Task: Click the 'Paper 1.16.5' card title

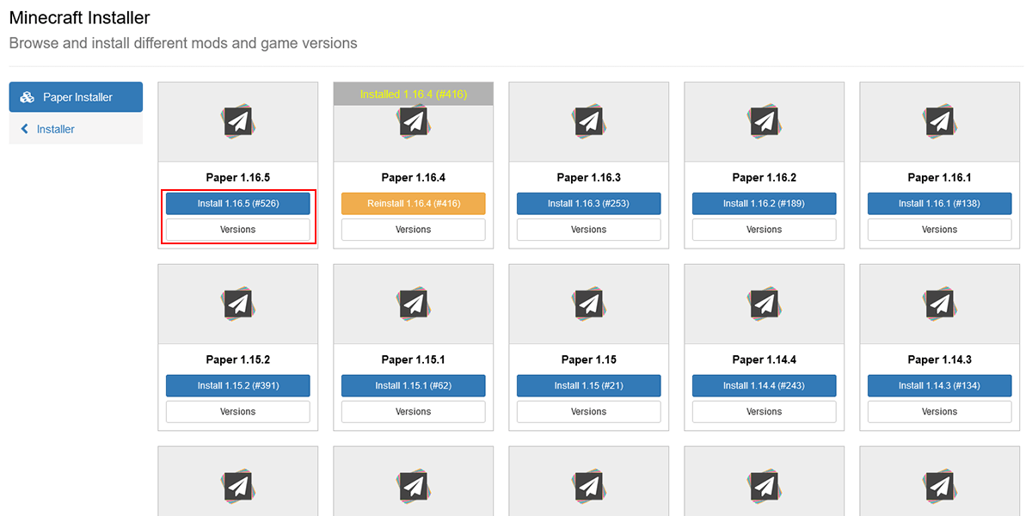Action: tap(238, 178)
